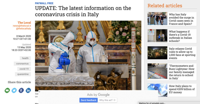Click the ad back arrow icon
200x104 pixels.
(x=40, y=91)
